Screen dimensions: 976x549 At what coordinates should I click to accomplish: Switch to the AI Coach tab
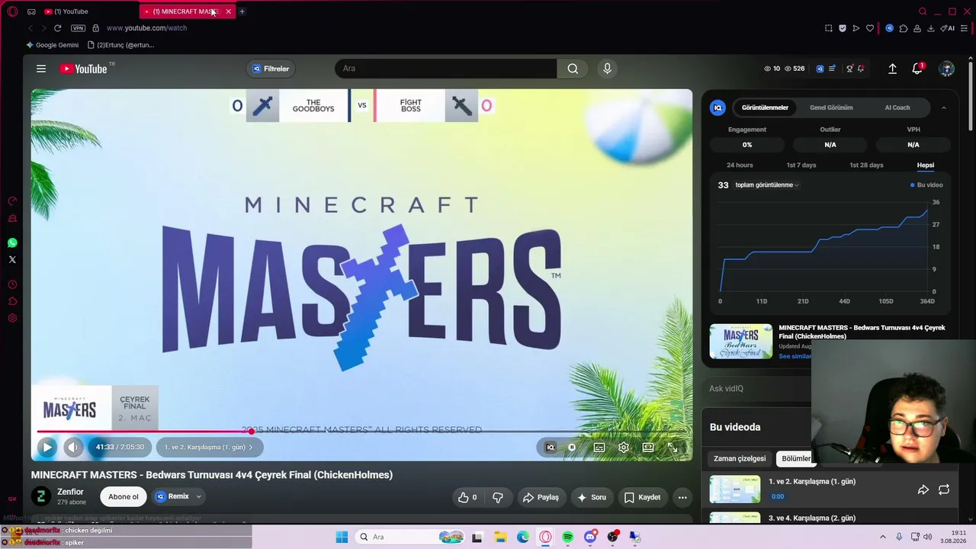(897, 108)
